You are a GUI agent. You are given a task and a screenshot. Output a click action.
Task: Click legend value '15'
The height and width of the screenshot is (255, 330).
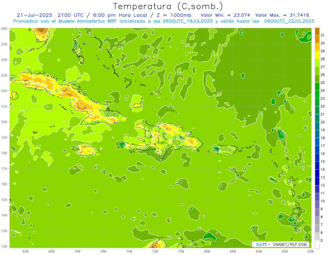323,161
